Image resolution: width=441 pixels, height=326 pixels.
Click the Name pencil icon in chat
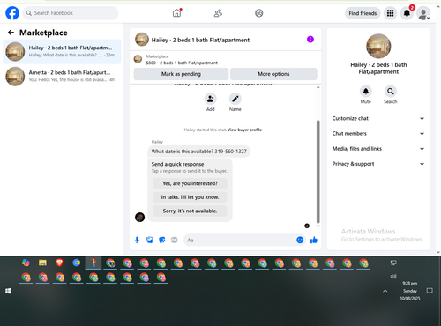point(235,99)
